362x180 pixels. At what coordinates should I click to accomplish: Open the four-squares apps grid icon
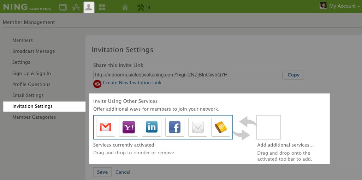(102, 7)
